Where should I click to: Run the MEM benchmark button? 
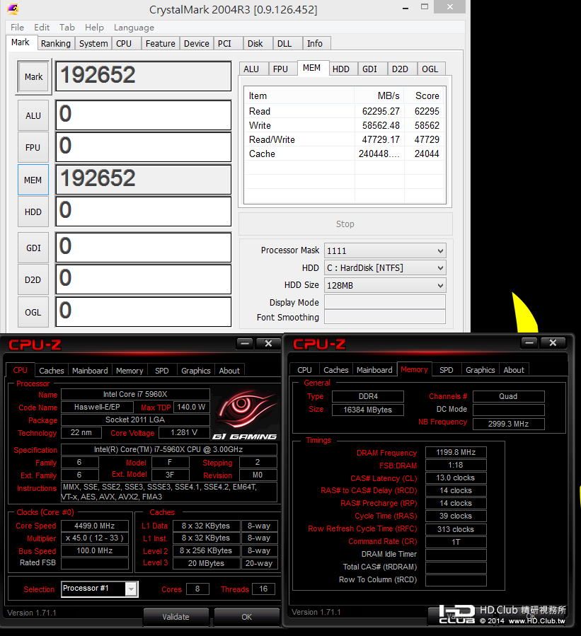click(33, 180)
